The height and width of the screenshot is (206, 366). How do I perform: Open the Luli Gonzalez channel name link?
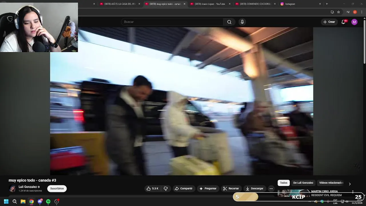point(28,187)
